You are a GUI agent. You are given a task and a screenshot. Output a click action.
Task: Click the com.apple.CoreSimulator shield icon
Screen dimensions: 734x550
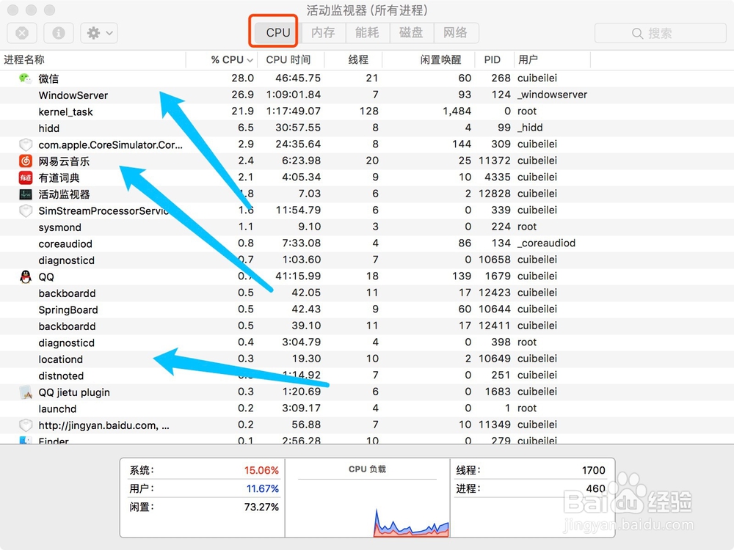[x=25, y=144]
